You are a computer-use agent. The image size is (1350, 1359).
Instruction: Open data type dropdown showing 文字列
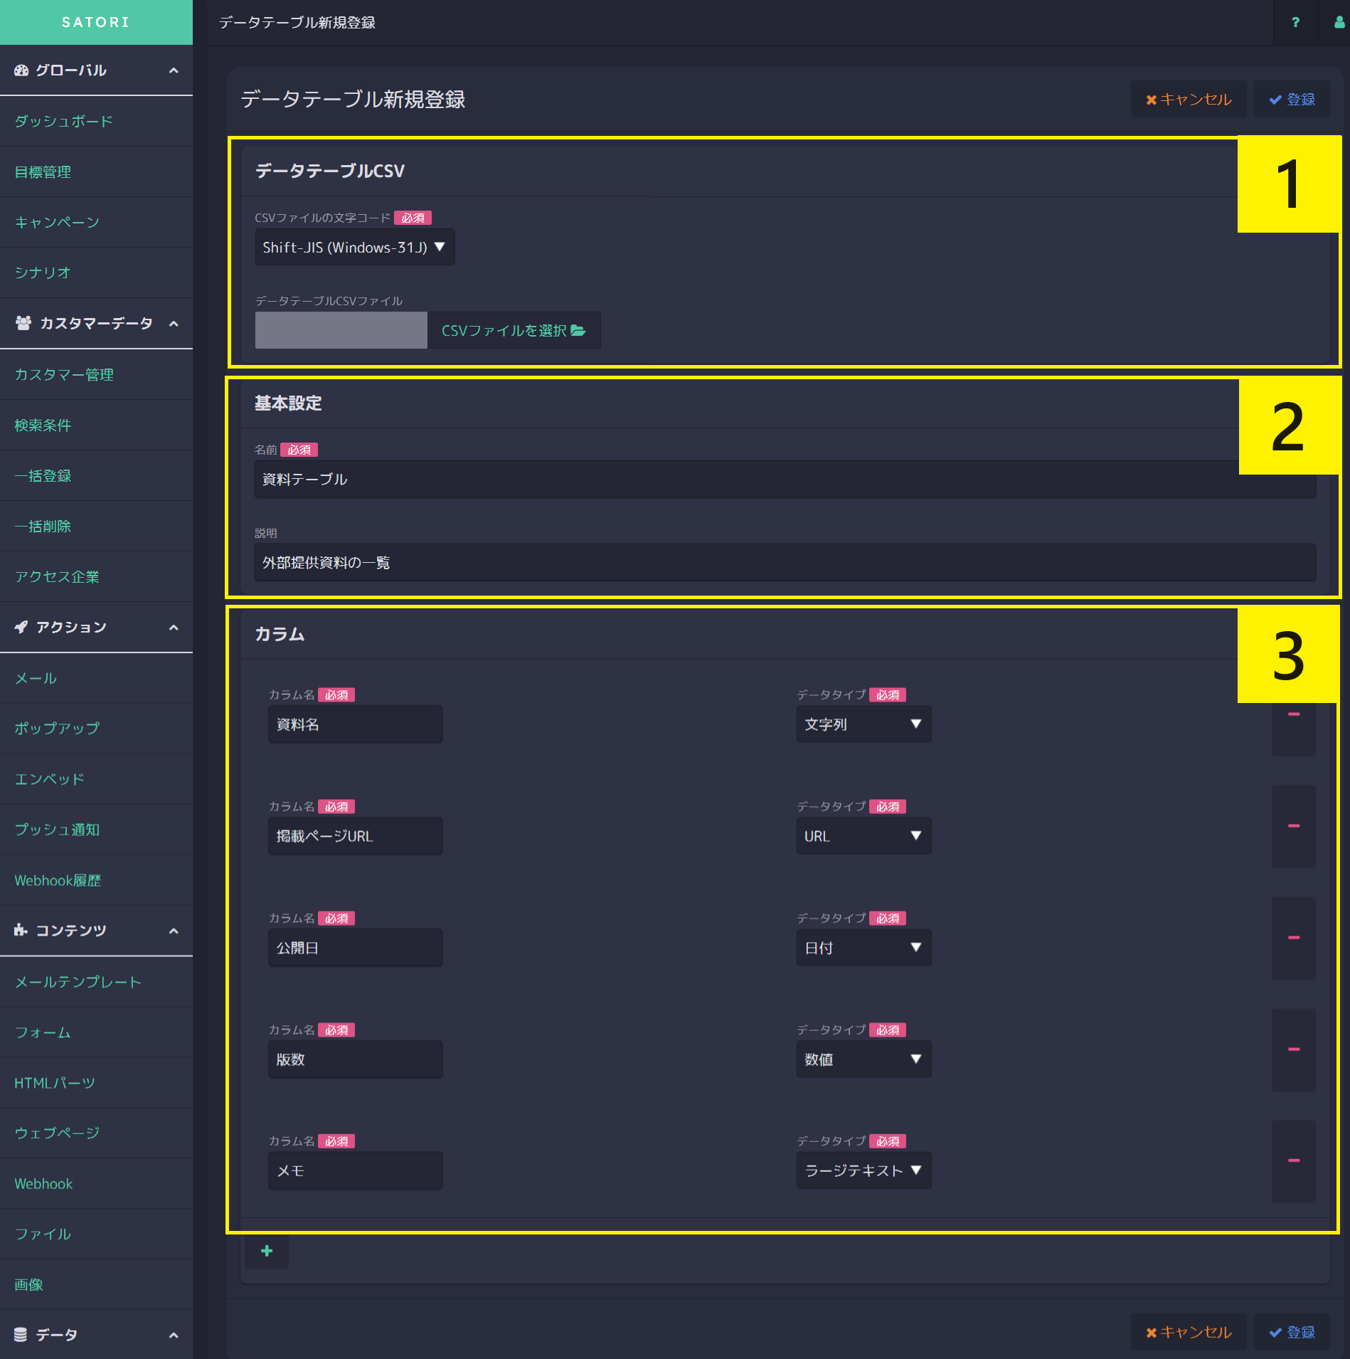coord(863,724)
